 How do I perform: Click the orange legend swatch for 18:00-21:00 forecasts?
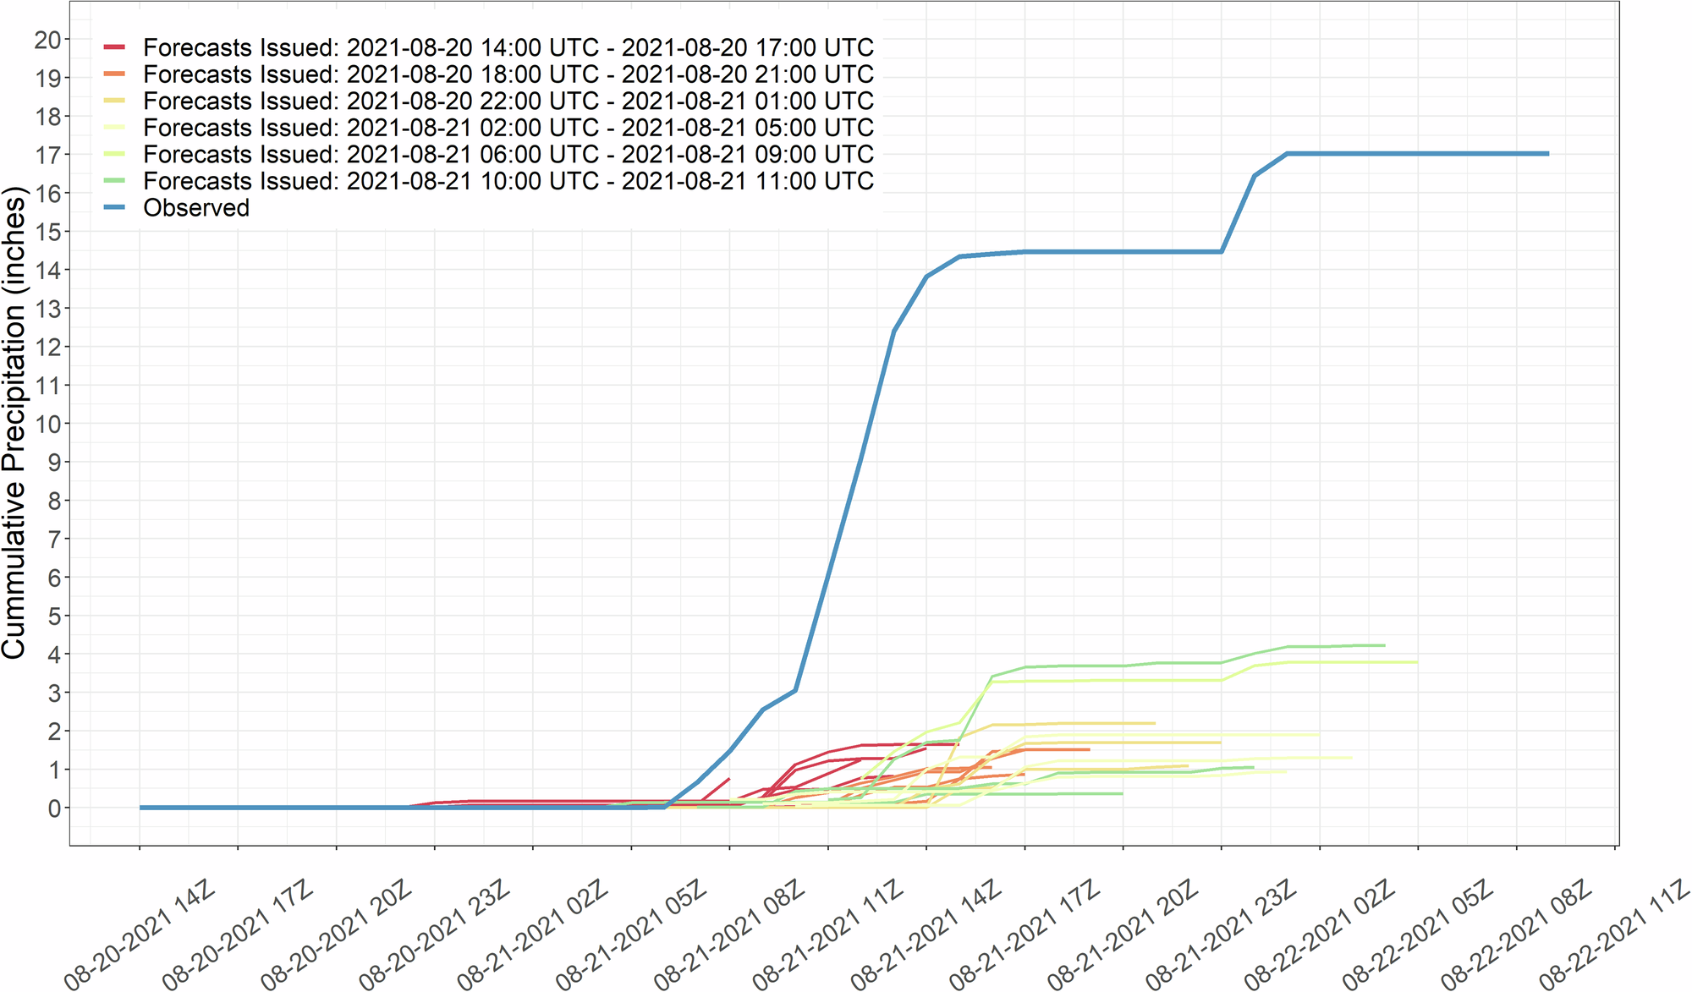point(114,74)
